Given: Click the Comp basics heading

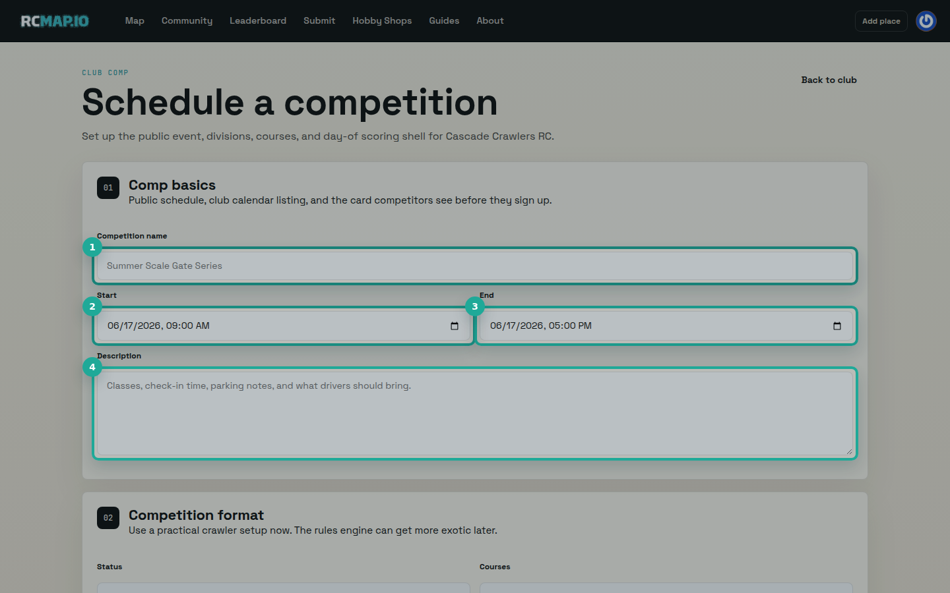Looking at the screenshot, I should tap(172, 185).
